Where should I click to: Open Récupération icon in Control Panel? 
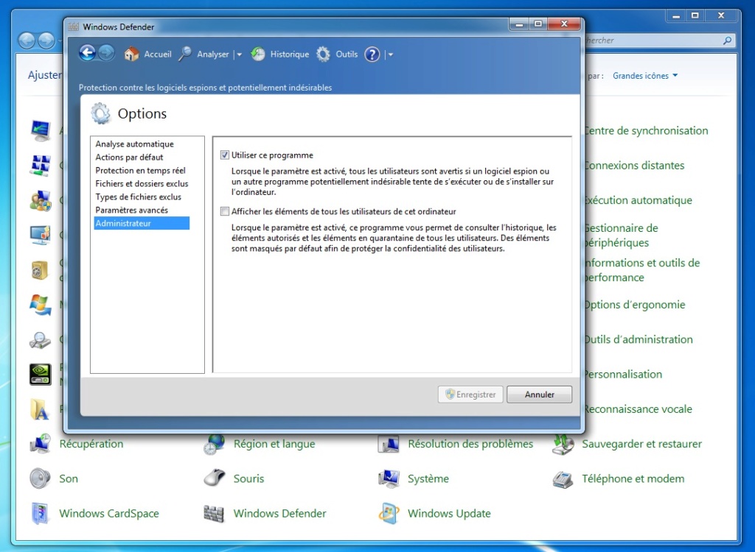coord(40,444)
